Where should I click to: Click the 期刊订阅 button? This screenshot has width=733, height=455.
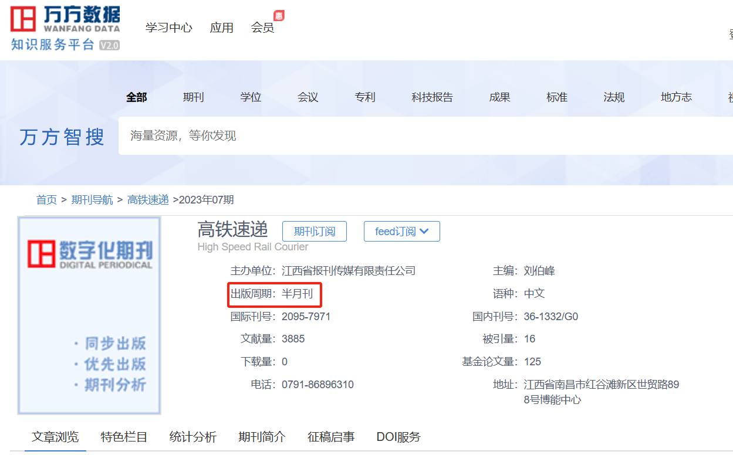315,232
